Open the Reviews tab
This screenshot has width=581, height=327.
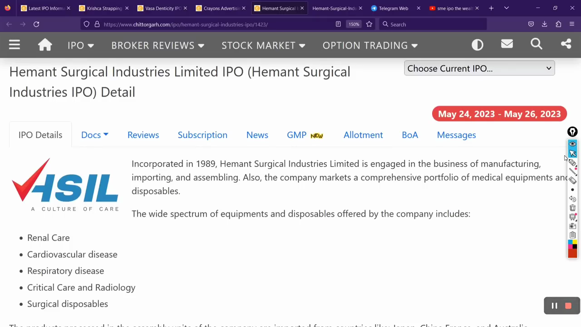pos(143,135)
